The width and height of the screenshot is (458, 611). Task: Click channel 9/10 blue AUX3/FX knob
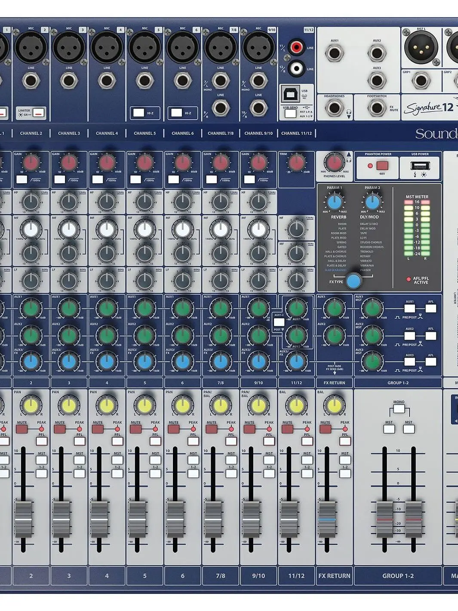click(258, 361)
